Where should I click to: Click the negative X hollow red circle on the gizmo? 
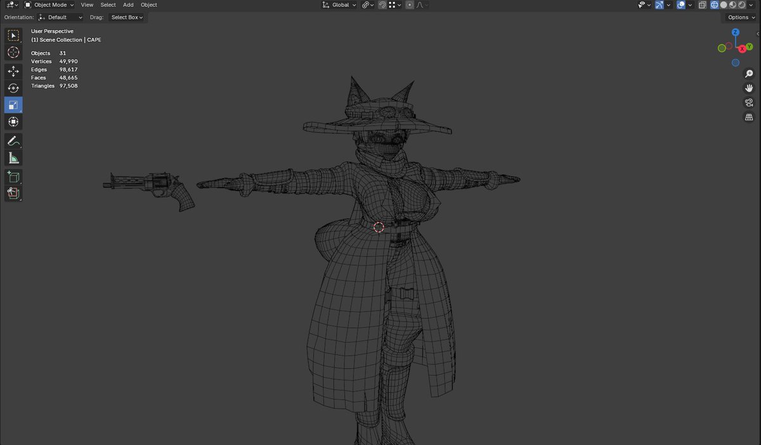(x=729, y=46)
